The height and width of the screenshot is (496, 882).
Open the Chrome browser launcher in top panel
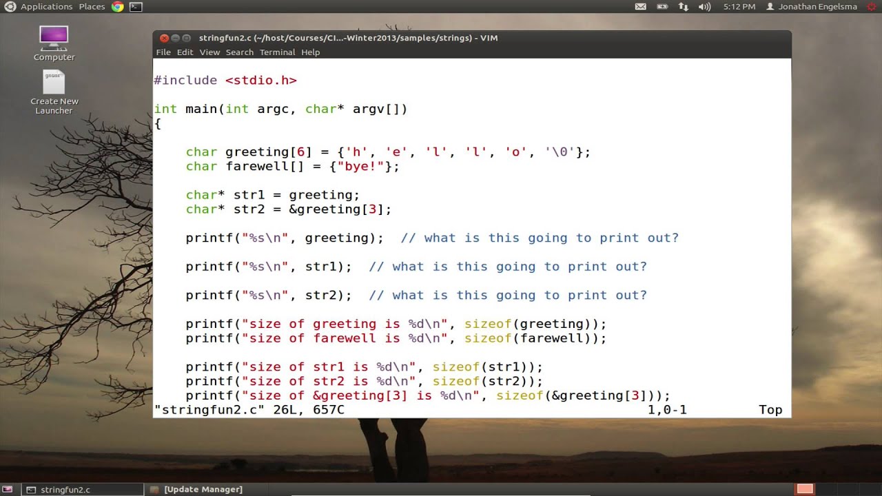tap(118, 6)
